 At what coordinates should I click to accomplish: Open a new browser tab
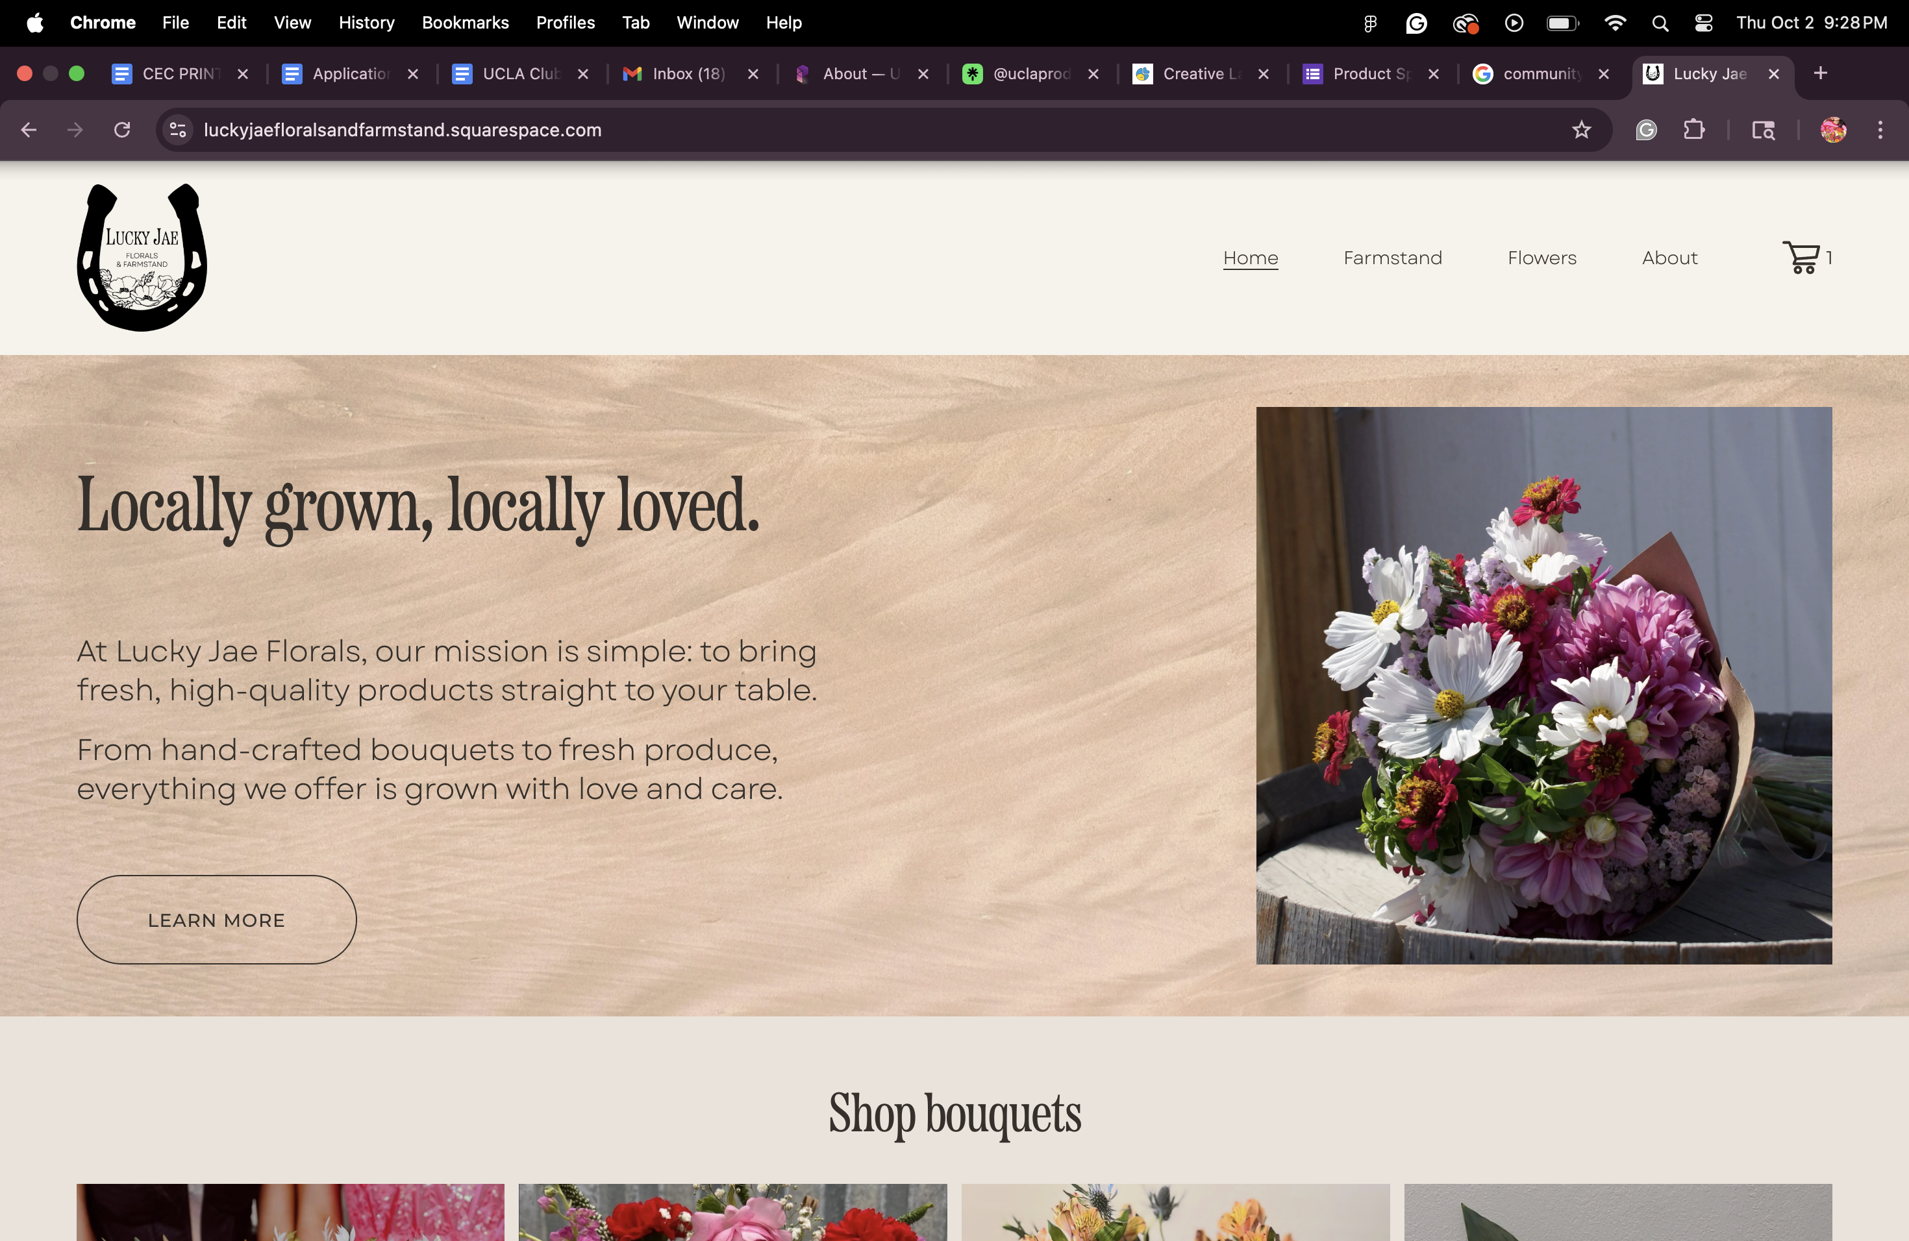coord(1820,74)
